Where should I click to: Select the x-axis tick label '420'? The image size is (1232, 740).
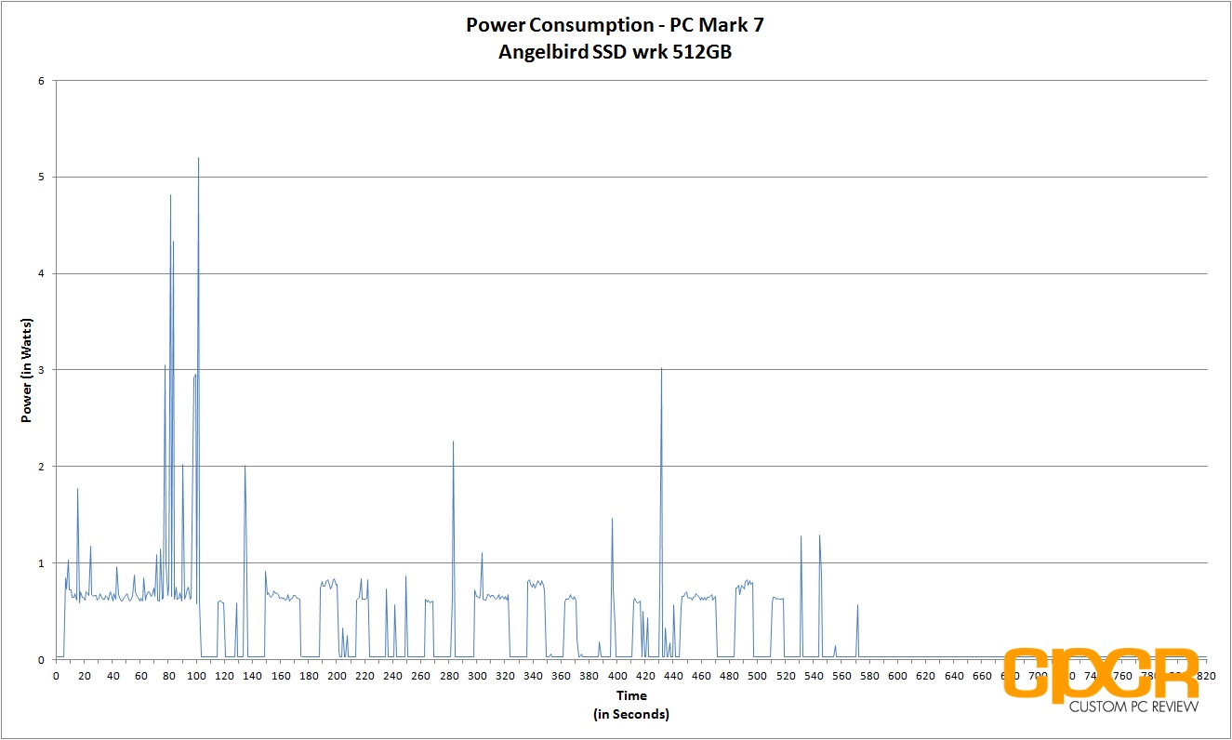point(646,676)
